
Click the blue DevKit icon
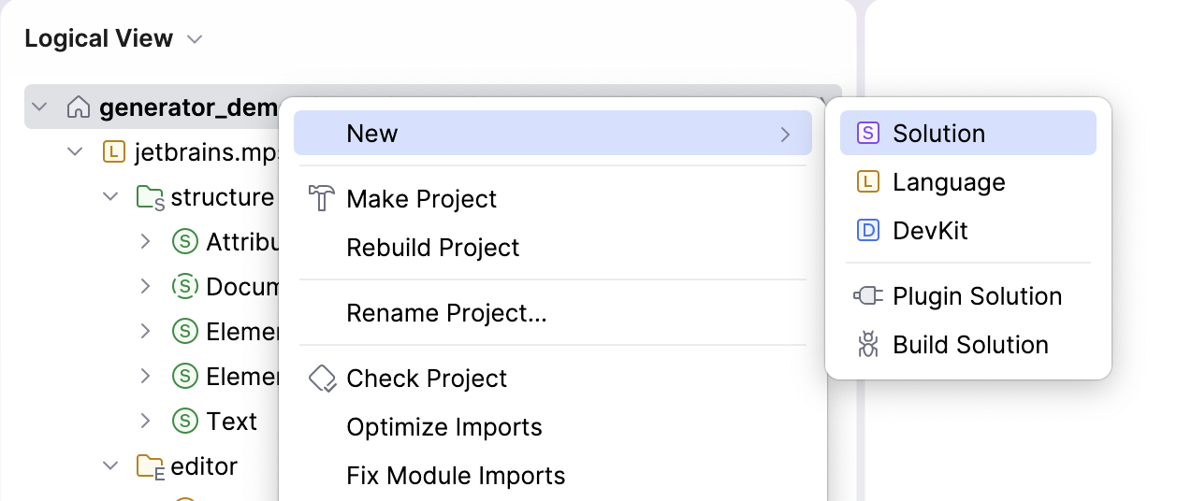[867, 231]
